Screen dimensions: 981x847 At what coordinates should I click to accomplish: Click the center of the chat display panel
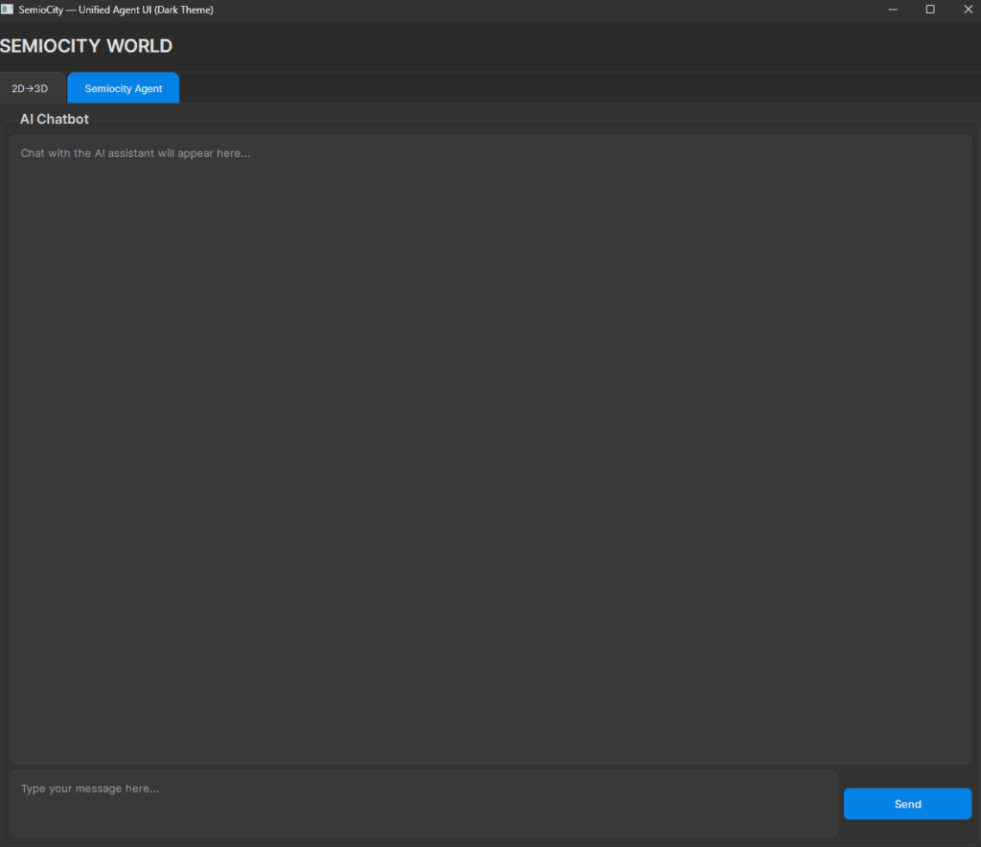(490, 448)
